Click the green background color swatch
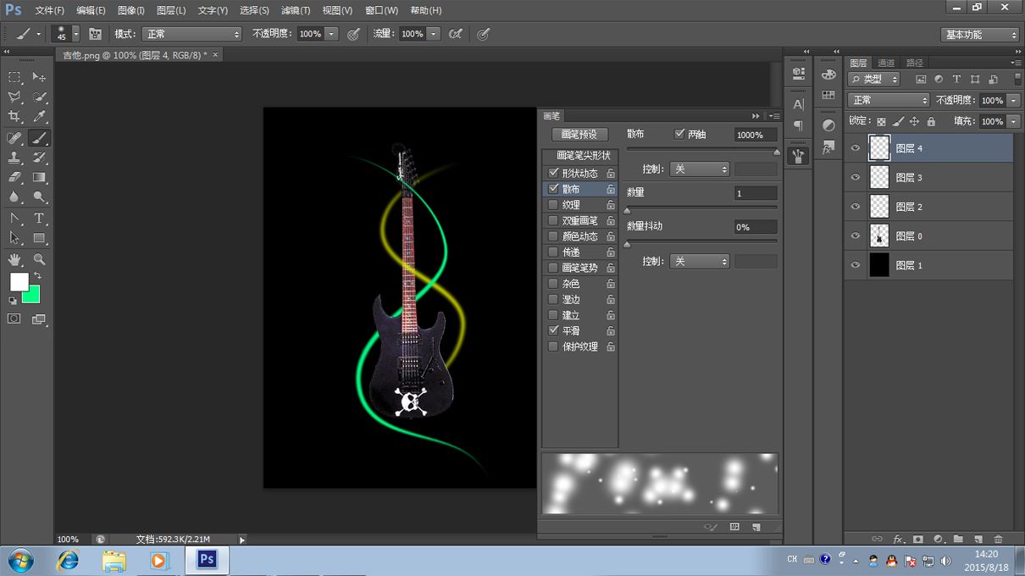This screenshot has width=1025, height=576. pyautogui.click(x=31, y=295)
